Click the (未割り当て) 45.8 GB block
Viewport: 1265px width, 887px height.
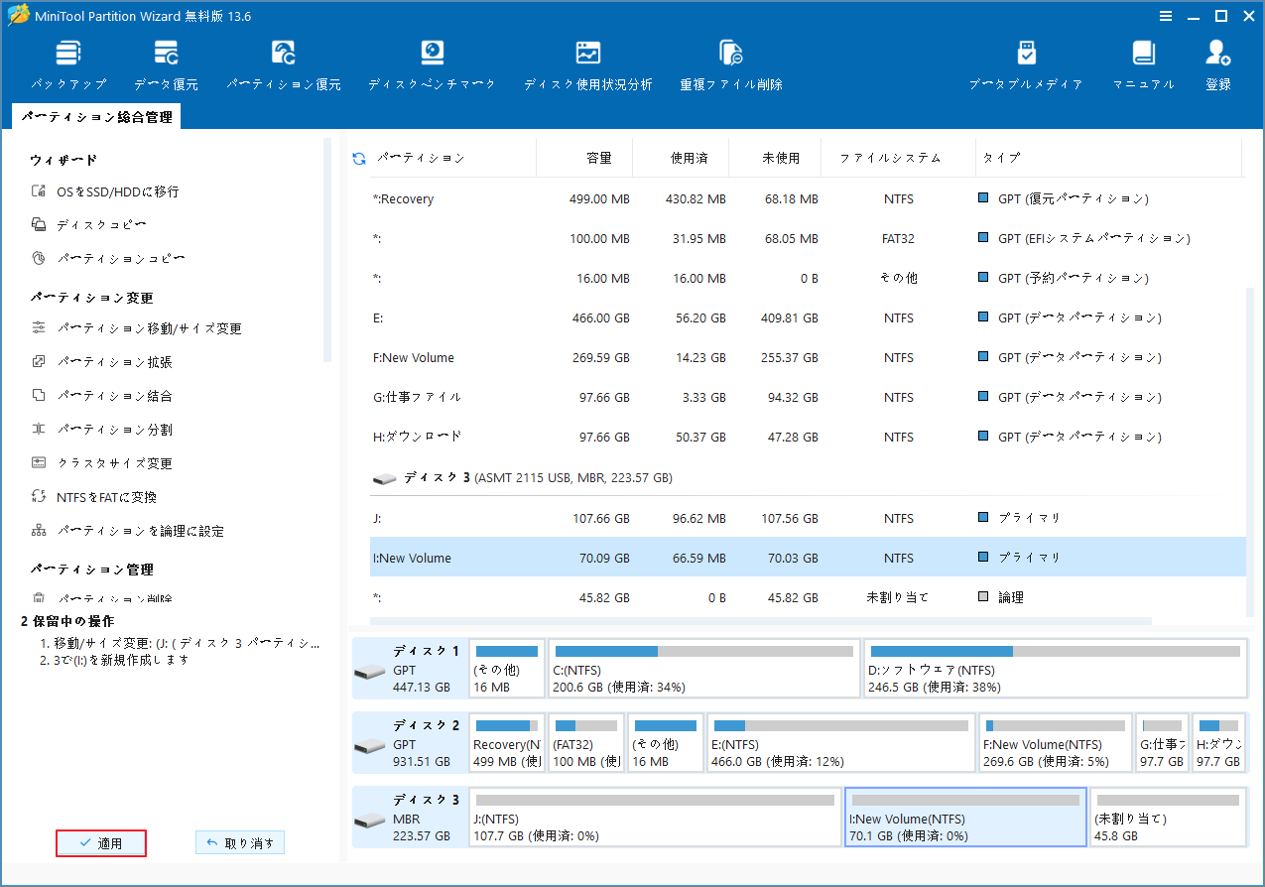tap(1168, 818)
